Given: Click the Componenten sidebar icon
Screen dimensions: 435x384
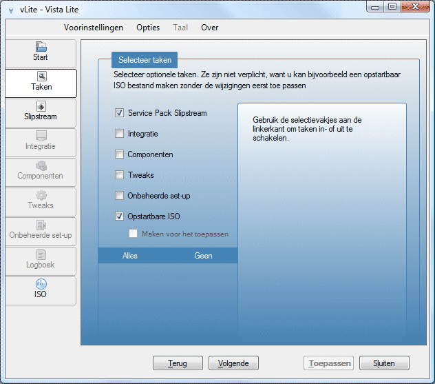Looking at the screenshot, I should (x=41, y=165).
